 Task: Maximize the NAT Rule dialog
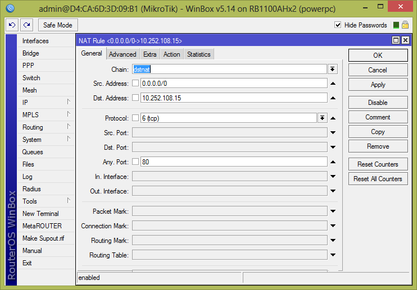(396, 40)
